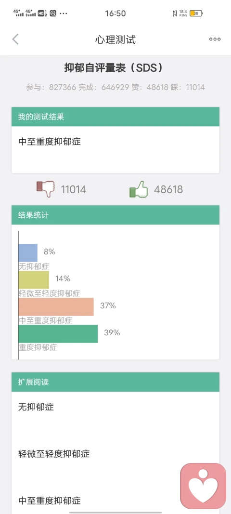Screen dimensions: 231x514
Task: Tap the thumbs-down icon
Action: click(46, 189)
